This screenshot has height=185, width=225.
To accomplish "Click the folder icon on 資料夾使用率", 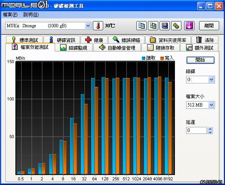I will tap(153, 40).
